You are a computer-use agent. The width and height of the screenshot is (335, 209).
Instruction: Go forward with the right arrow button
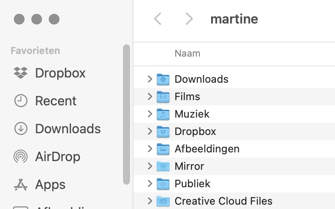(x=189, y=19)
